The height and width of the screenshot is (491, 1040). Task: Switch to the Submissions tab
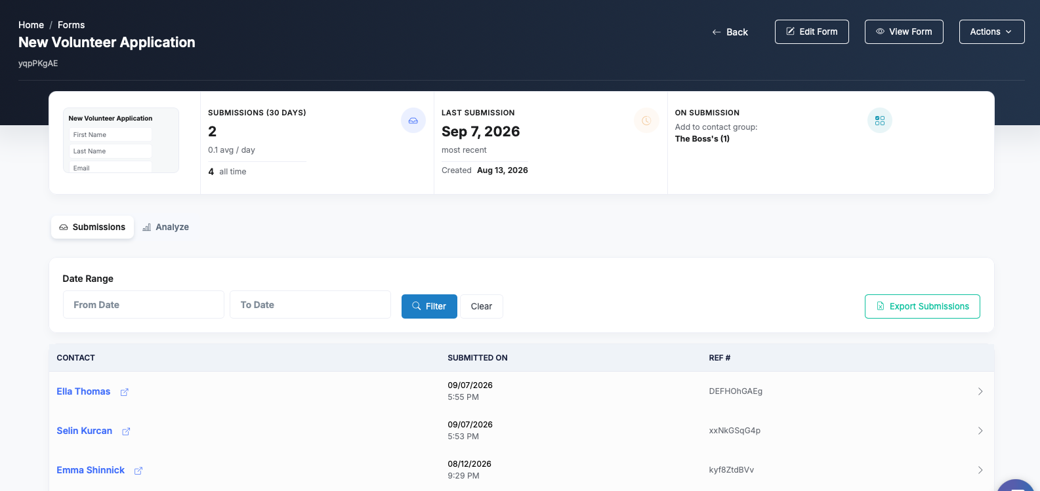pos(93,227)
